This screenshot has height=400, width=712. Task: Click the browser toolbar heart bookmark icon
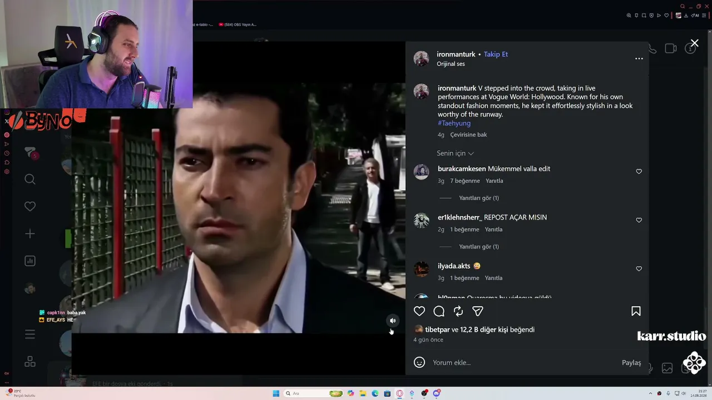tap(666, 16)
